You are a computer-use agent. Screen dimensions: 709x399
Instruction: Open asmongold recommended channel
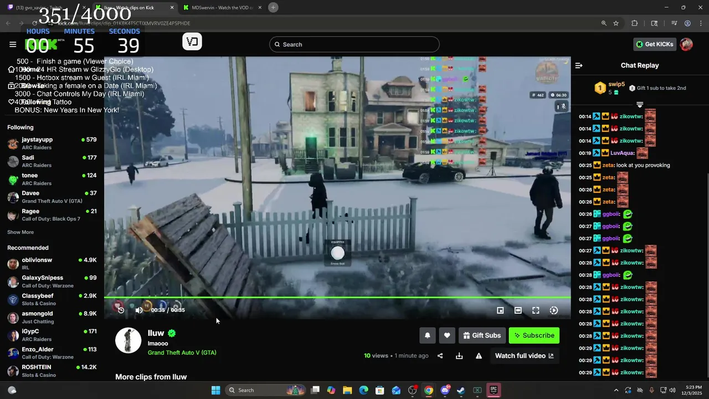pos(52,318)
